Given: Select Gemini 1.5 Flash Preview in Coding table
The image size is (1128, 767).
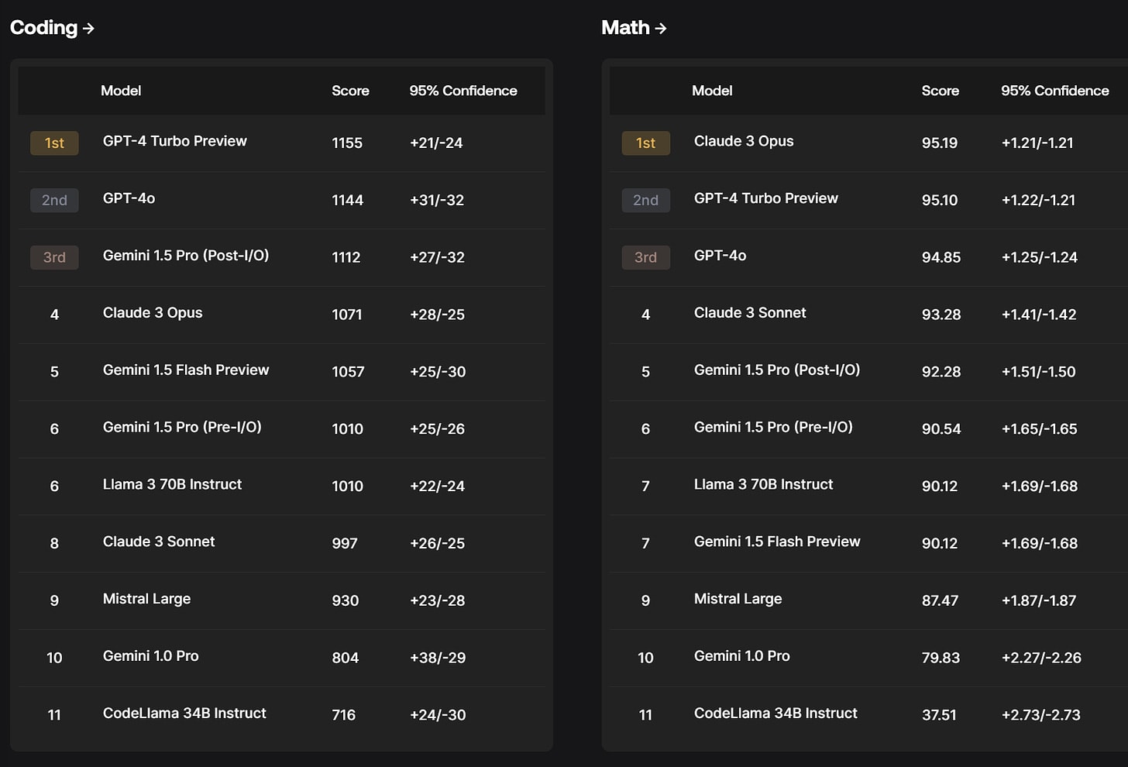Looking at the screenshot, I should click(186, 370).
